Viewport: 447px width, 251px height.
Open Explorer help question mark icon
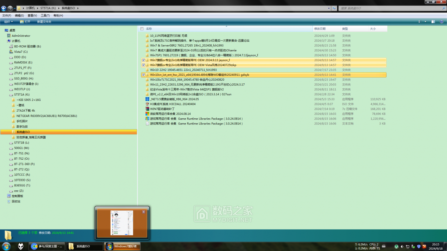[x=441, y=22]
